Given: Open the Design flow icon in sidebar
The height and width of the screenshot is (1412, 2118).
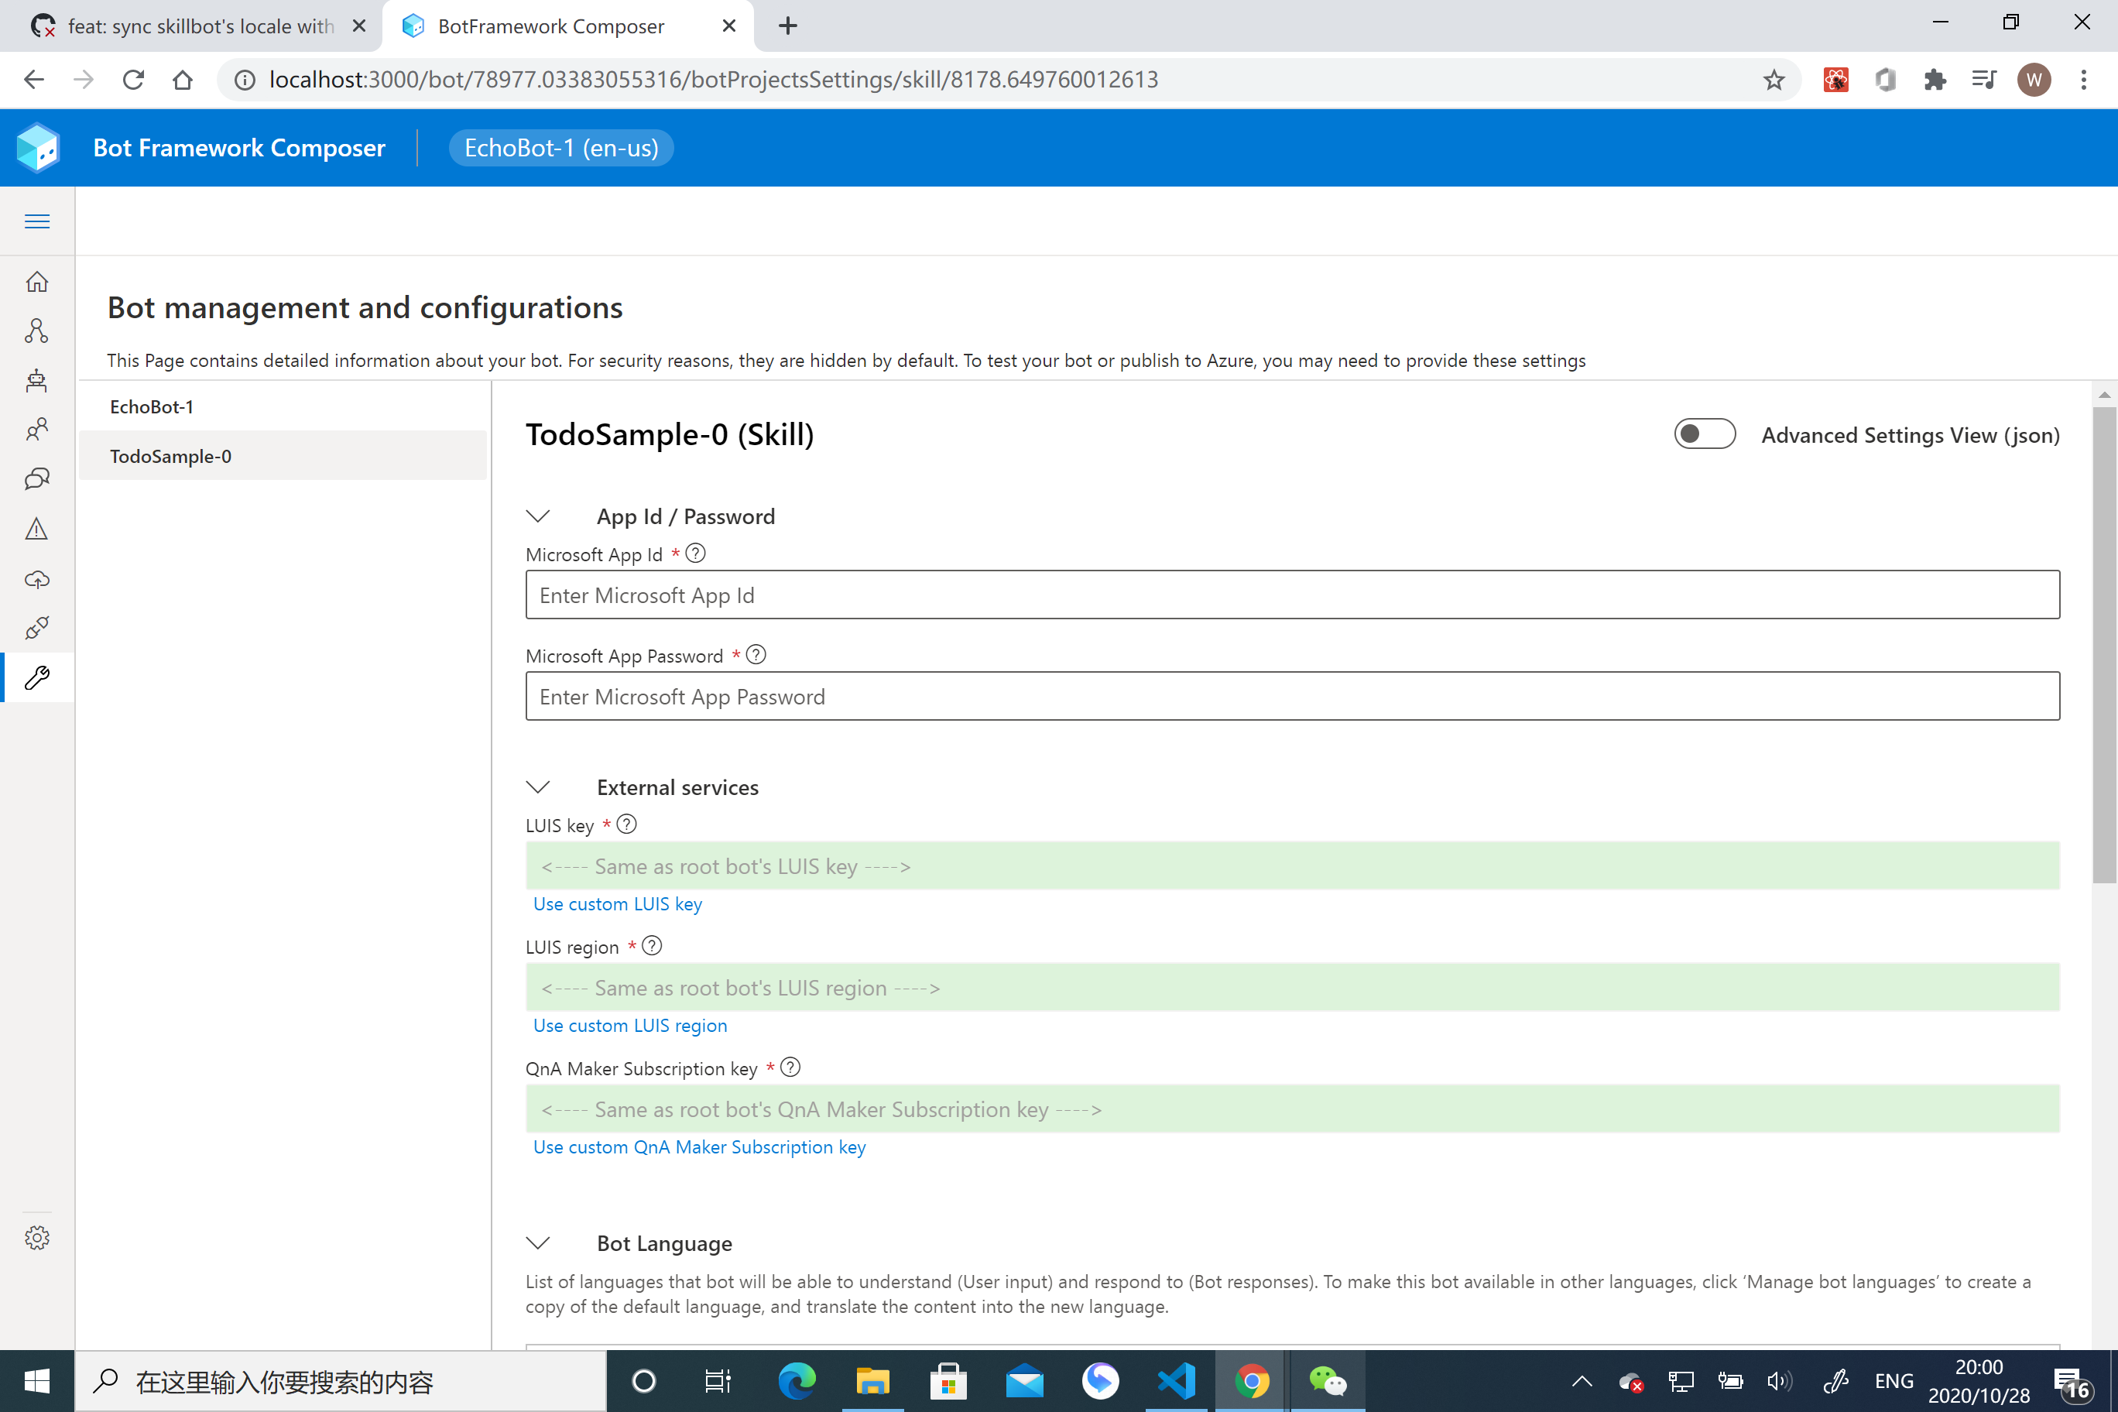Looking at the screenshot, I should pos(37,331).
